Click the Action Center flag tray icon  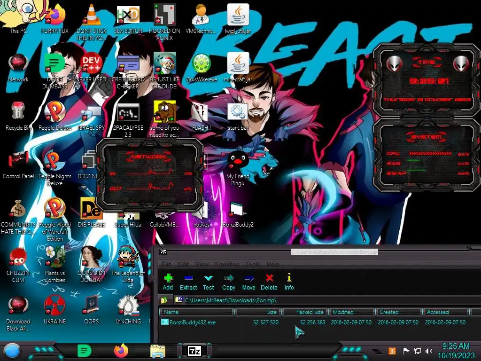coord(405,351)
